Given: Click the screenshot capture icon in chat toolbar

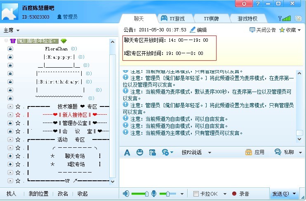Looking at the screenshot, I should [152, 152].
